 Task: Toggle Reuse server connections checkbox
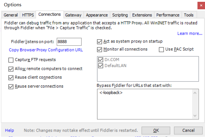click(11, 87)
